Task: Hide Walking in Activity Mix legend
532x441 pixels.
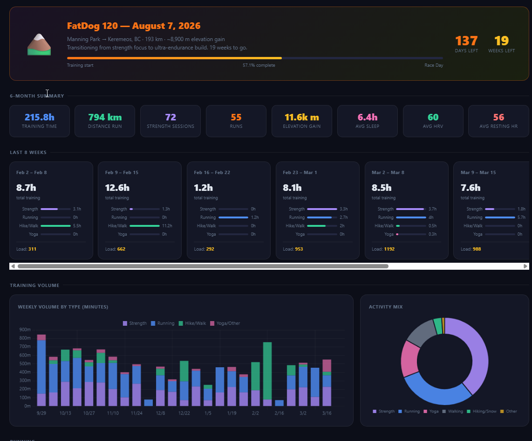Action: click(x=452, y=411)
